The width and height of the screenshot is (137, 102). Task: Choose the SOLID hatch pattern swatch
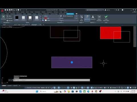(17, 18)
